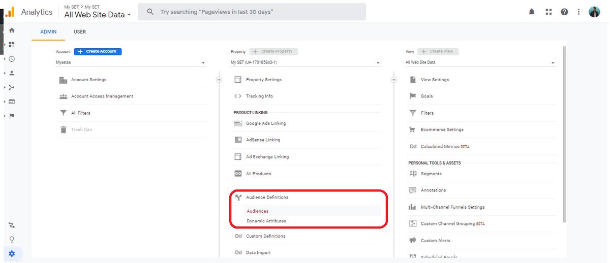Switch to the ADMIN tab
Viewport: 610px width, 263px height.
[x=49, y=31]
